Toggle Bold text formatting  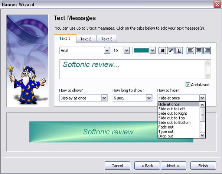coord(162,50)
